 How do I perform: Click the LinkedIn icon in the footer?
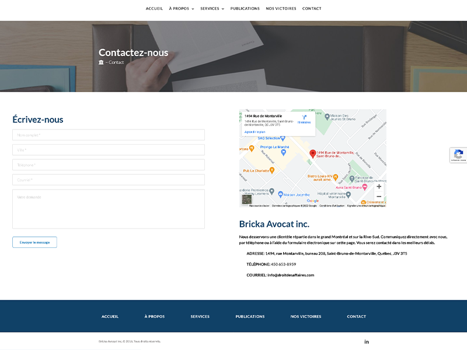(367, 341)
